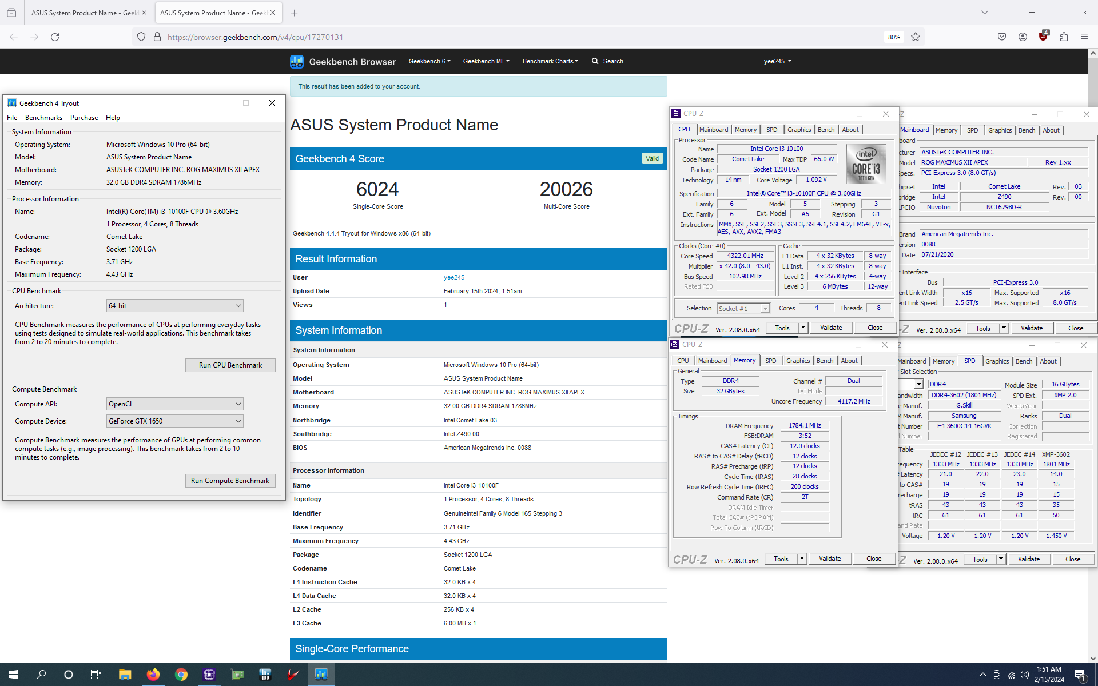This screenshot has width=1098, height=686.
Task: Show the tab list dropdown arrow
Action: [984, 13]
